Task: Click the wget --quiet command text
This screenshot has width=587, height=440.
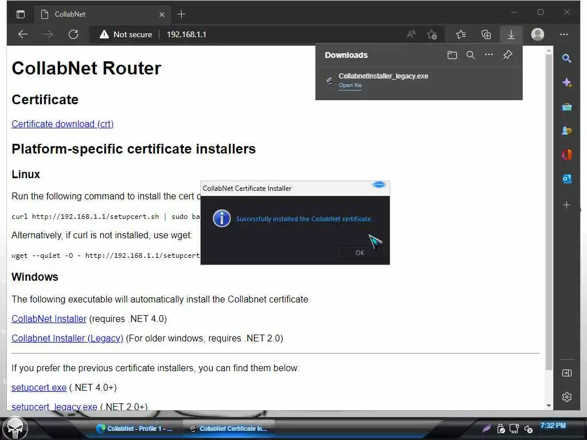Action: pyautogui.click(x=106, y=256)
